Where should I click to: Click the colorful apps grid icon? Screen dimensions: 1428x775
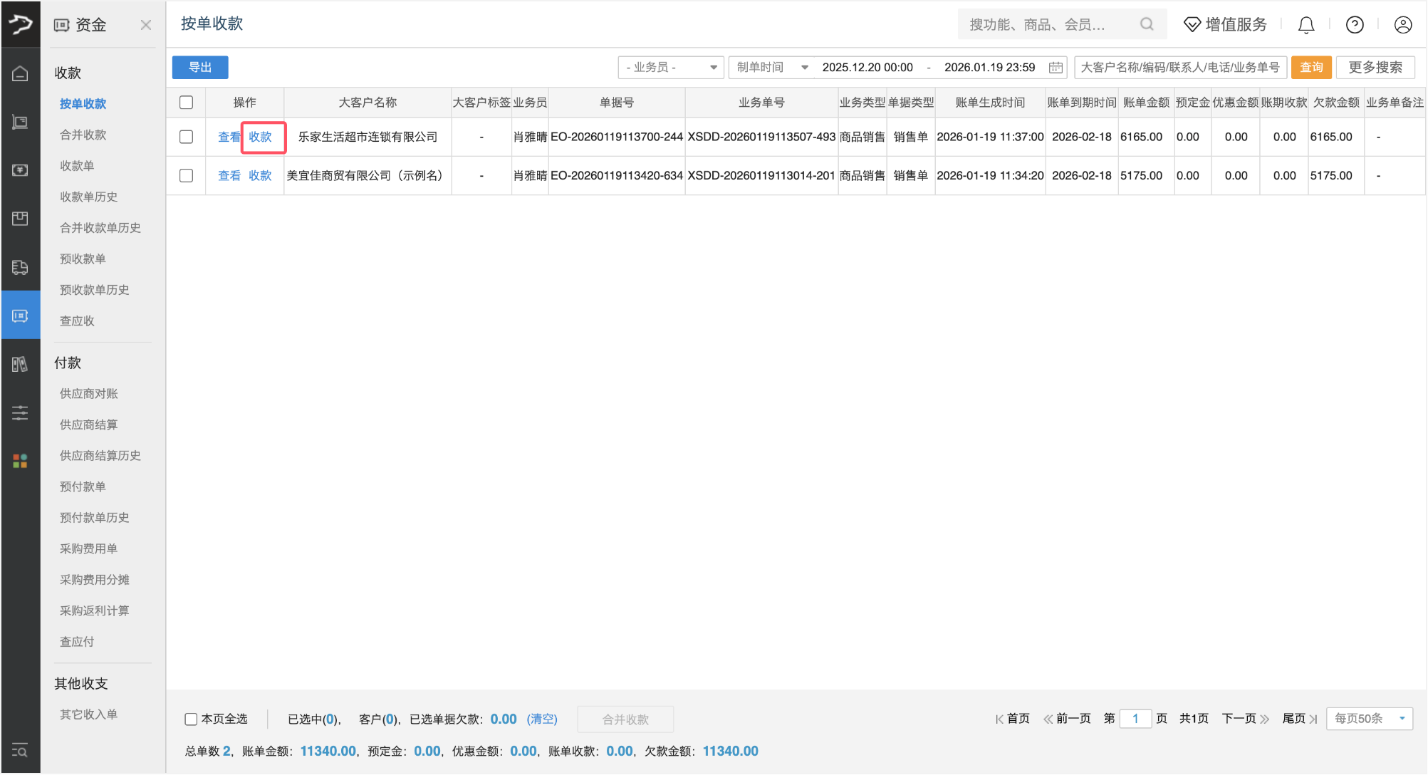tap(20, 461)
